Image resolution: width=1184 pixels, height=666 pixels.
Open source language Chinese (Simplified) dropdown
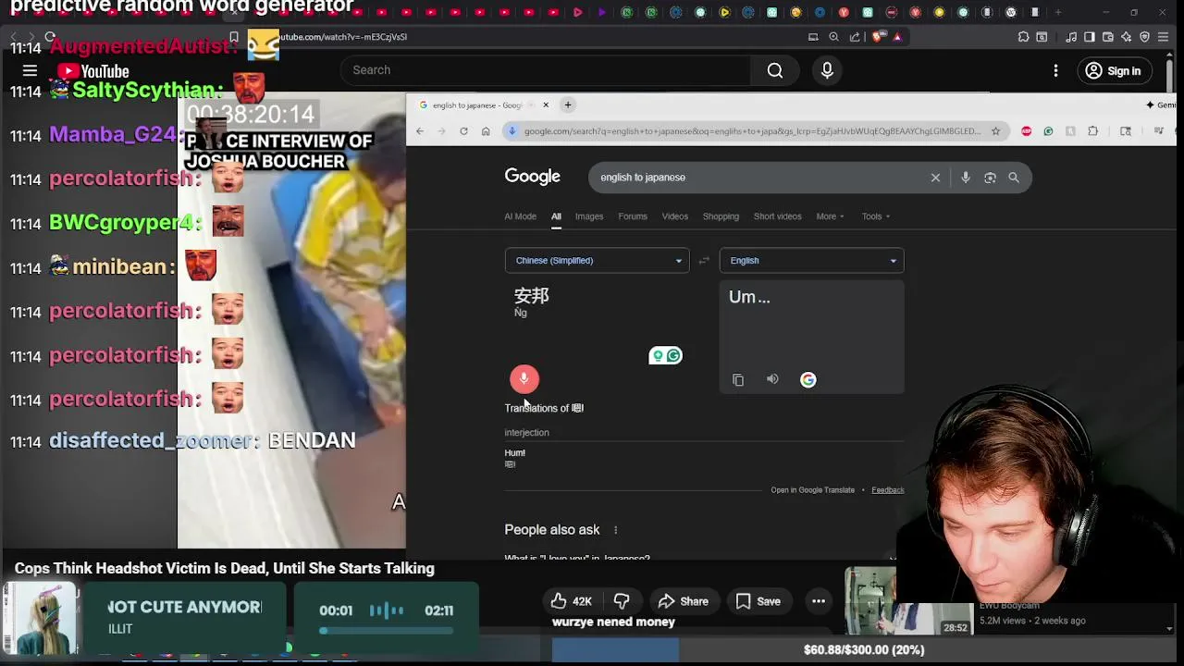point(597,261)
